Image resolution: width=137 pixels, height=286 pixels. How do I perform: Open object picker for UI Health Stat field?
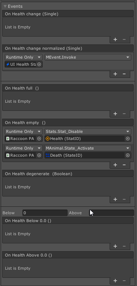point(39,64)
